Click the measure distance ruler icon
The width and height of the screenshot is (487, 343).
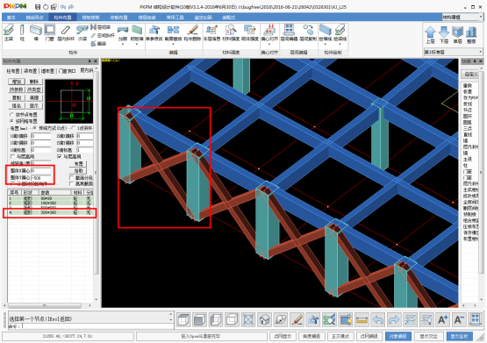pos(362,319)
